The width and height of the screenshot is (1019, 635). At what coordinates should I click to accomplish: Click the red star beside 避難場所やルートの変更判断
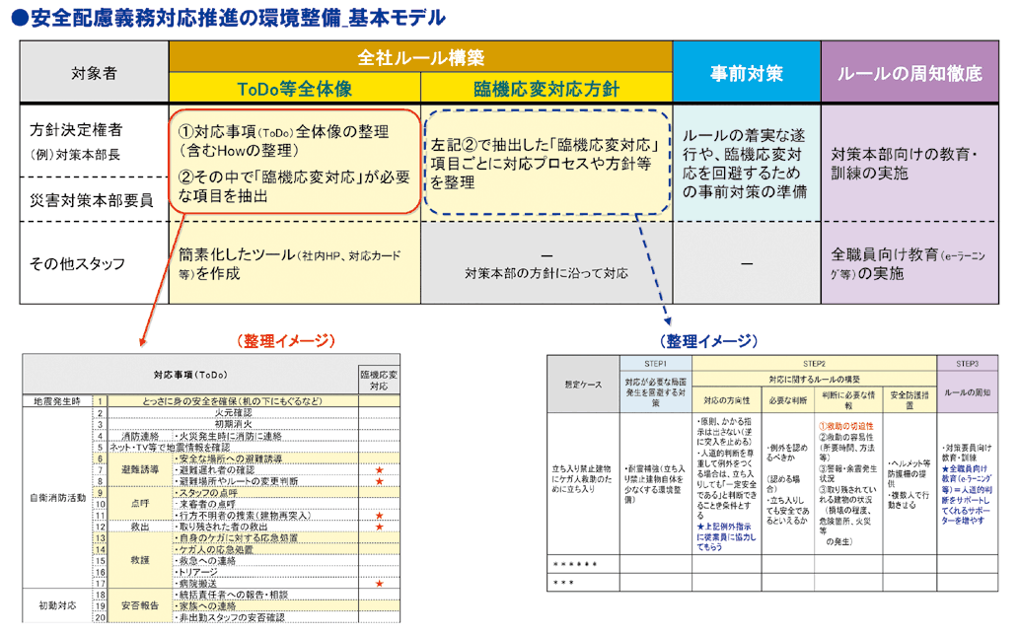[x=379, y=481]
